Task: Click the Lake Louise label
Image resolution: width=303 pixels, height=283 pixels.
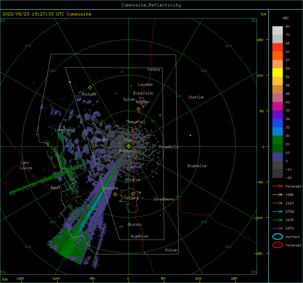Action: [x=26, y=165]
